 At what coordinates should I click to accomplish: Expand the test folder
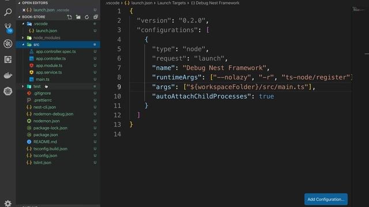[23, 86]
